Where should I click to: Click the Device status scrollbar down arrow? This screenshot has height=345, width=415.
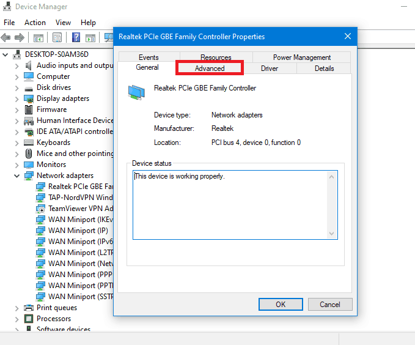[x=331, y=234]
